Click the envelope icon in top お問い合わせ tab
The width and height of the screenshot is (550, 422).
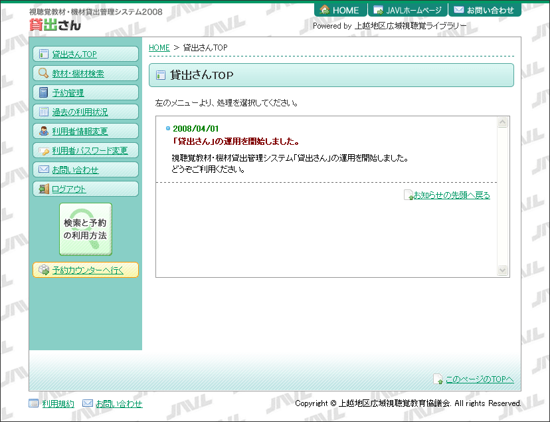[459, 10]
